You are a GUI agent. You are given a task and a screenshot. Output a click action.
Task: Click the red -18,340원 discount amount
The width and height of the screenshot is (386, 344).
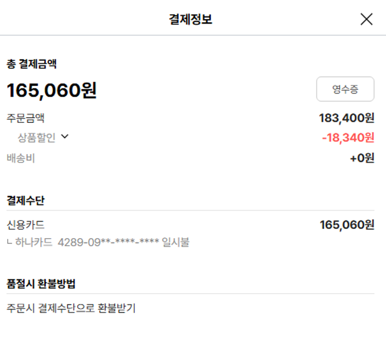(x=348, y=138)
